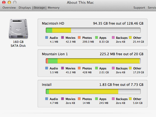Image resolution: width=156 pixels, height=117 pixels.
Task: Click the SATA Disk hard drive icon
Action: [x=18, y=29]
